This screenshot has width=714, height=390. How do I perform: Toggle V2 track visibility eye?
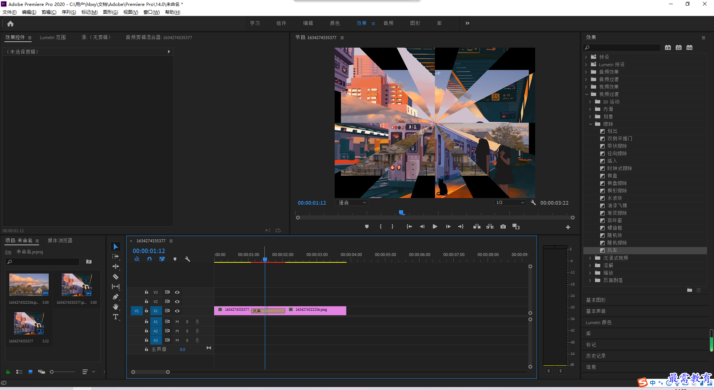pyautogui.click(x=177, y=301)
